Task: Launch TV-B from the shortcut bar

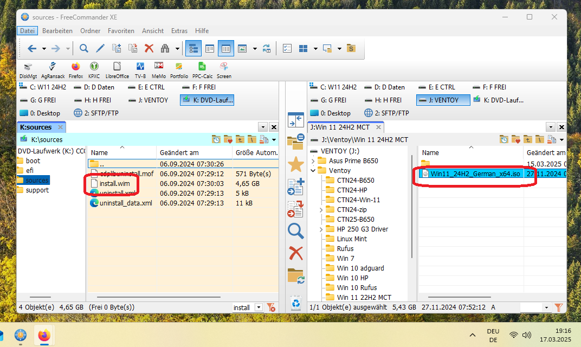Action: tap(140, 70)
